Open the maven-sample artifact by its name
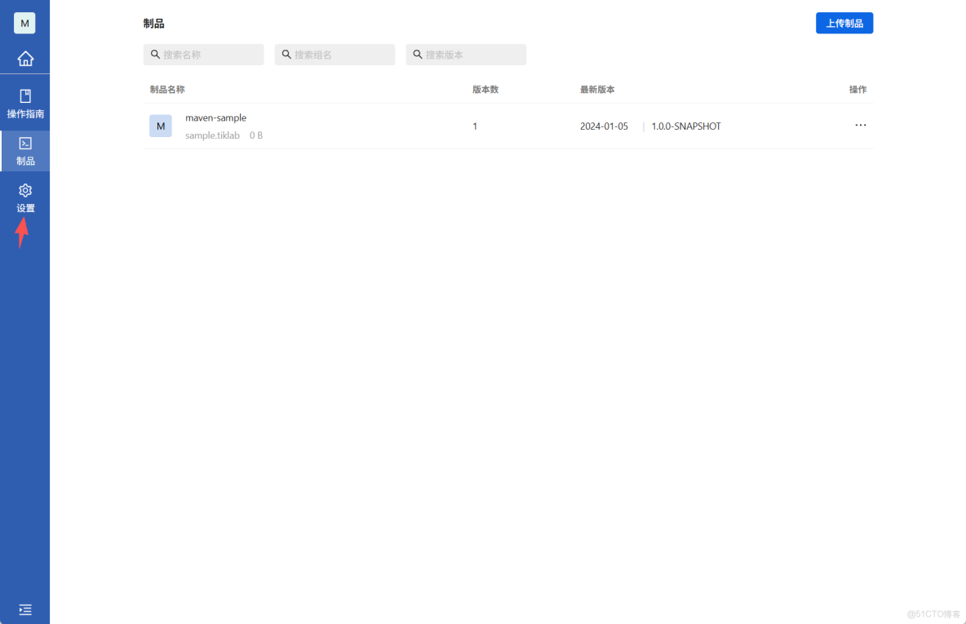966x624 pixels. coord(215,117)
